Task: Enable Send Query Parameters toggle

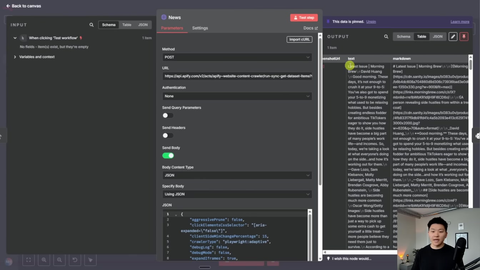Action: click(168, 115)
